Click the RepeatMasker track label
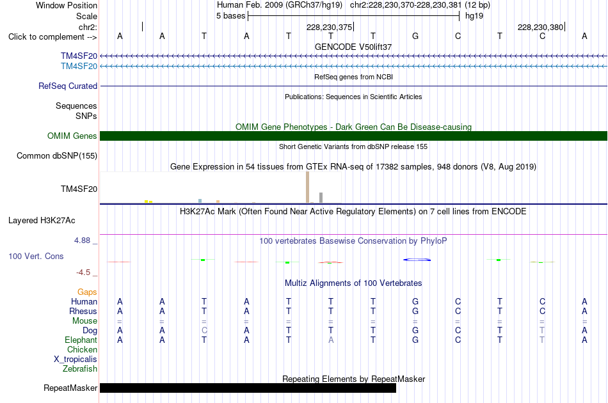Screen dimensions: 608x403 [70, 388]
